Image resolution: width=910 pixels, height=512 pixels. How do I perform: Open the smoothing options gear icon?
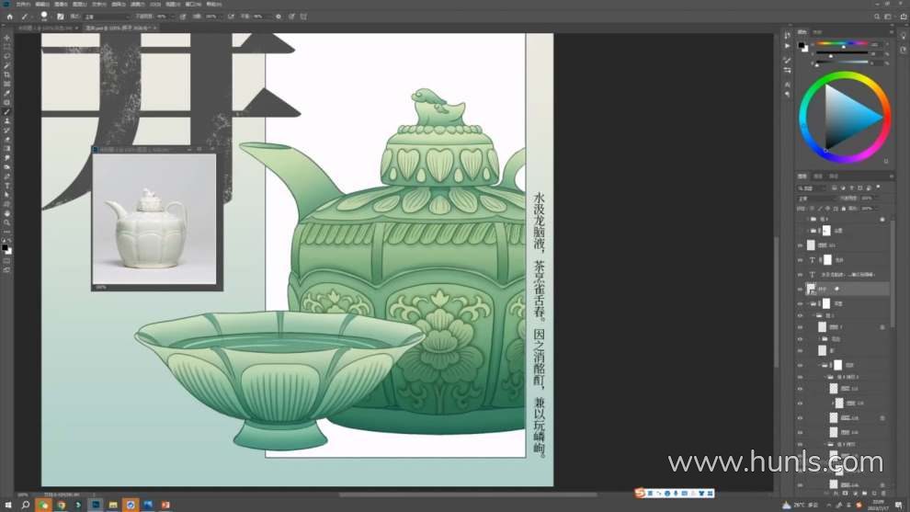point(279,17)
